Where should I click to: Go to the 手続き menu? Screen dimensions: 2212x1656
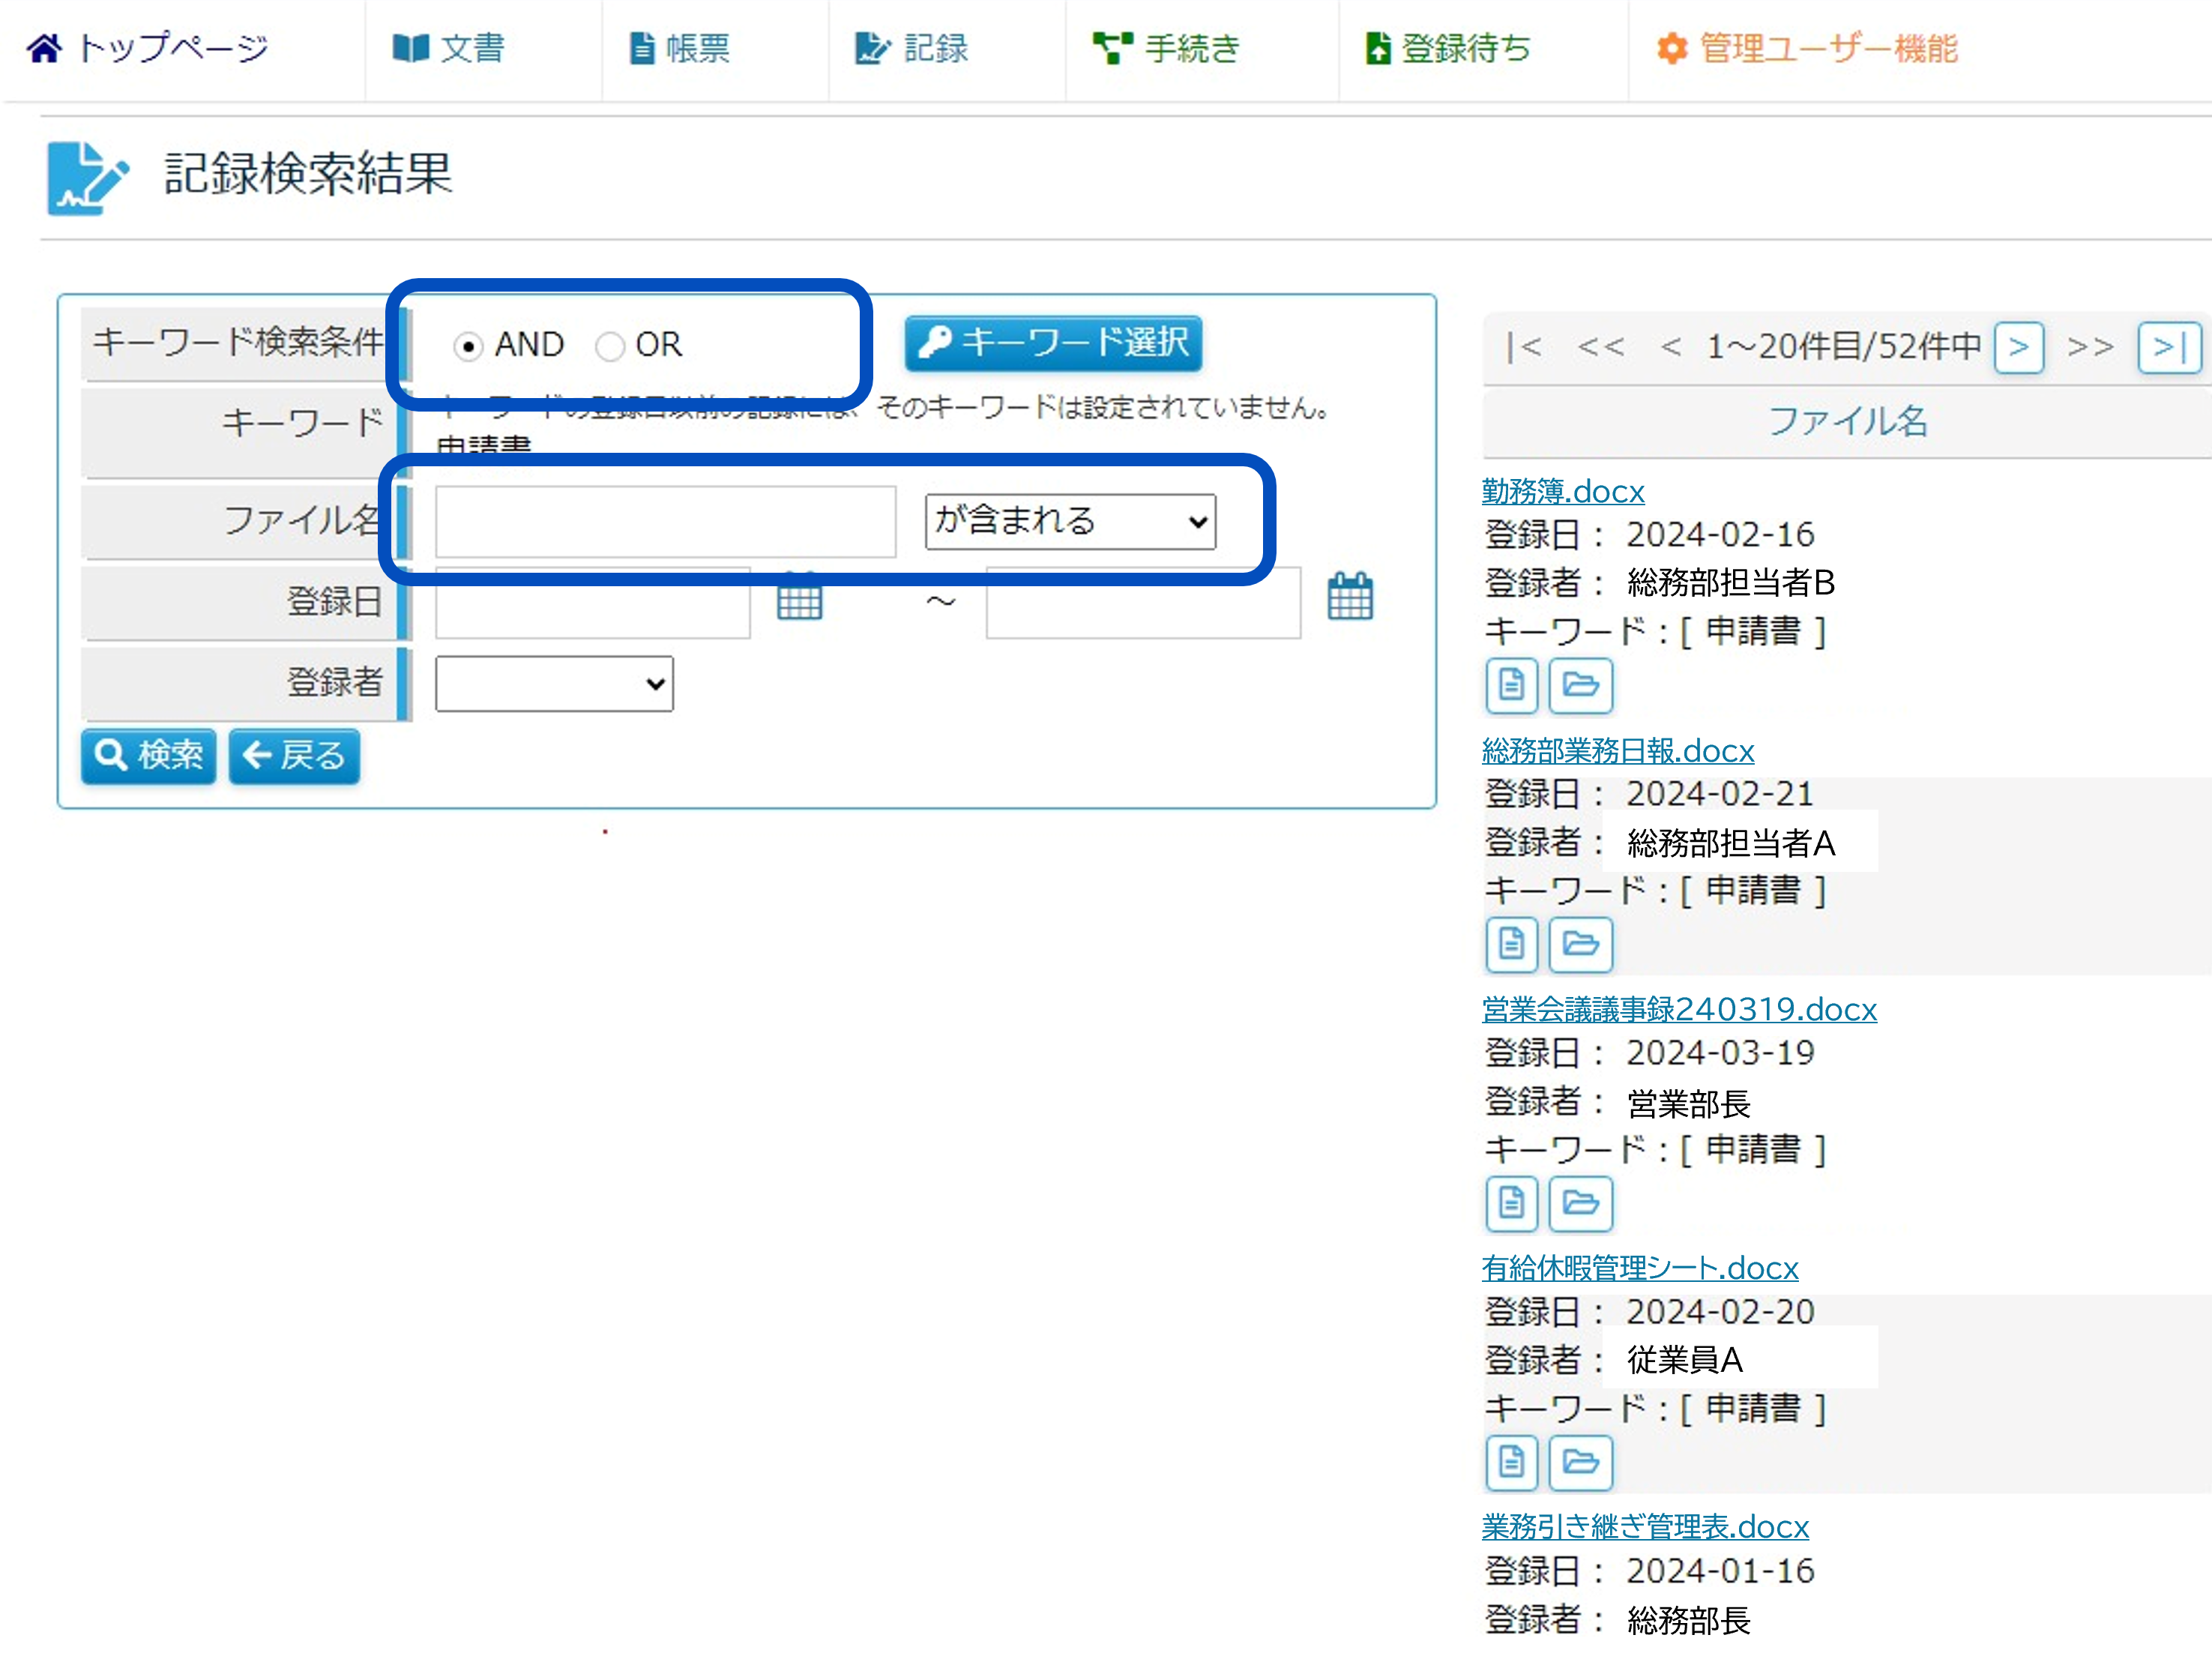[1166, 48]
